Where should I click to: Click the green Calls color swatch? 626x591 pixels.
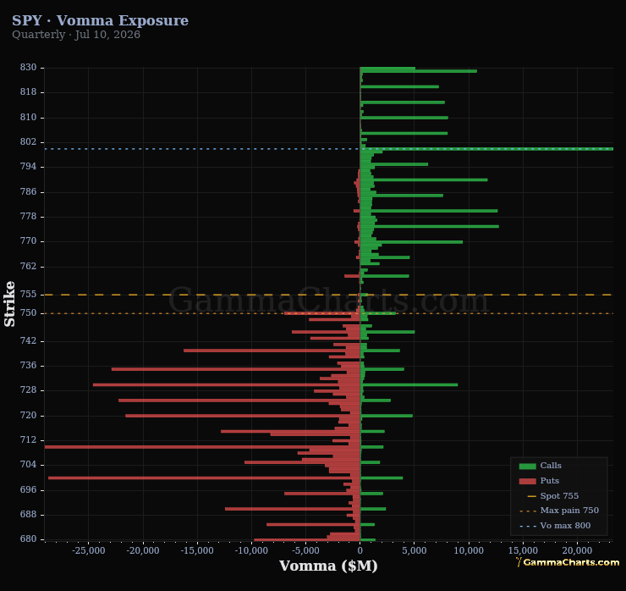click(x=527, y=466)
